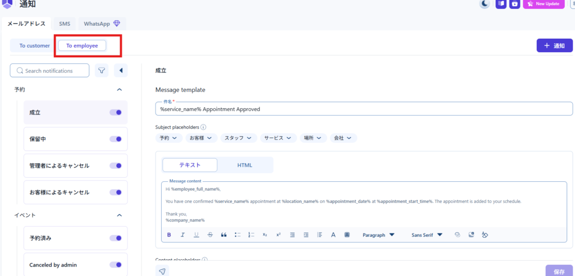Switch to the SMS tab
The width and height of the screenshot is (575, 276).
coord(65,24)
